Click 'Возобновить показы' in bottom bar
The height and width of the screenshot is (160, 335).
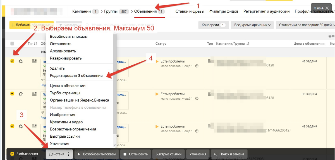click(97, 154)
